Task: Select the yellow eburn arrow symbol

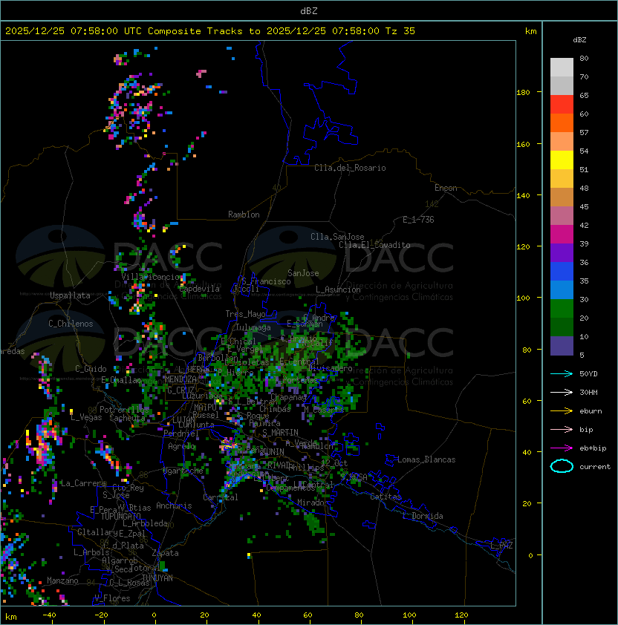Action: click(562, 411)
